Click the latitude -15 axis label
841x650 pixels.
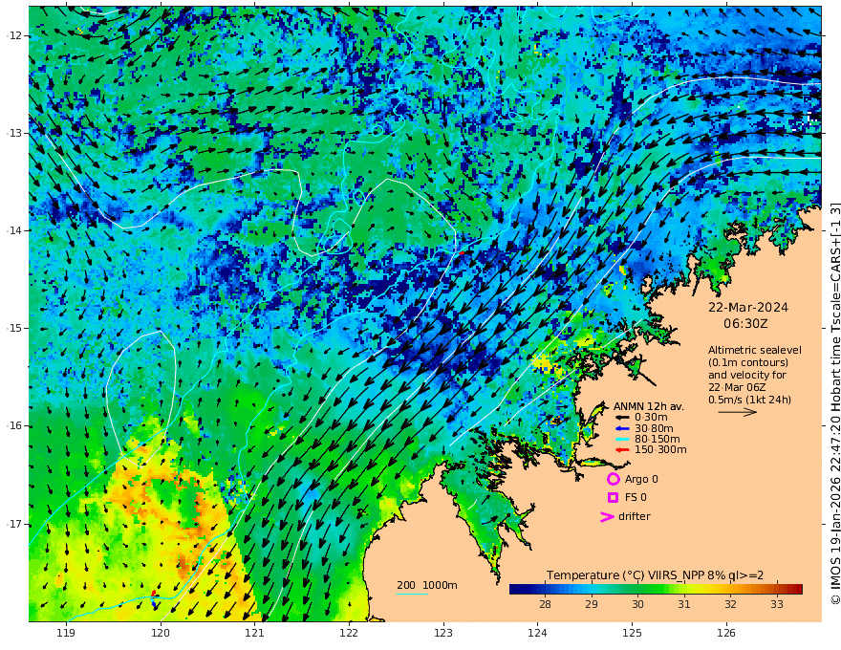coord(14,328)
